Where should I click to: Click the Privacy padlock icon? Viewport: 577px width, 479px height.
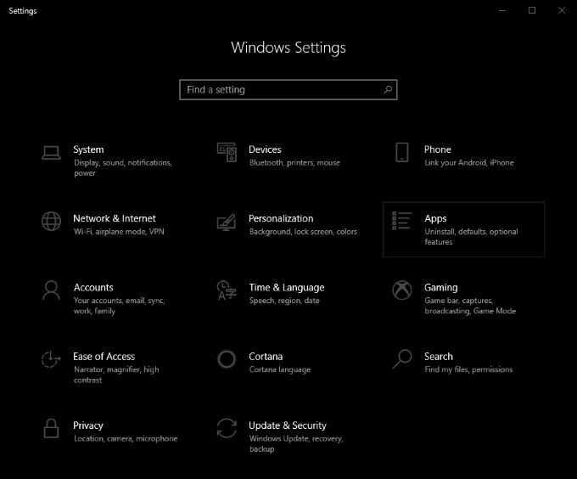coord(51,428)
